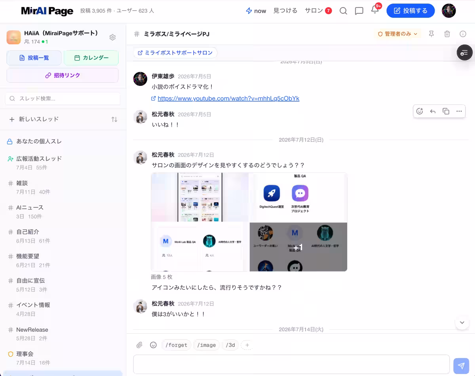
Task: Focus the message composer text box
Action: (x=291, y=364)
